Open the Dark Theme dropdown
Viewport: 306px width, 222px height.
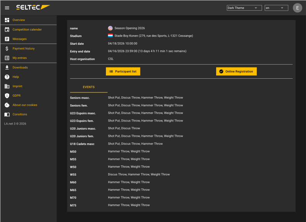click(x=244, y=8)
